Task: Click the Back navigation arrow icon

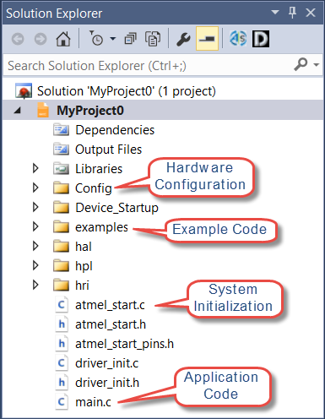Action: click(18, 39)
